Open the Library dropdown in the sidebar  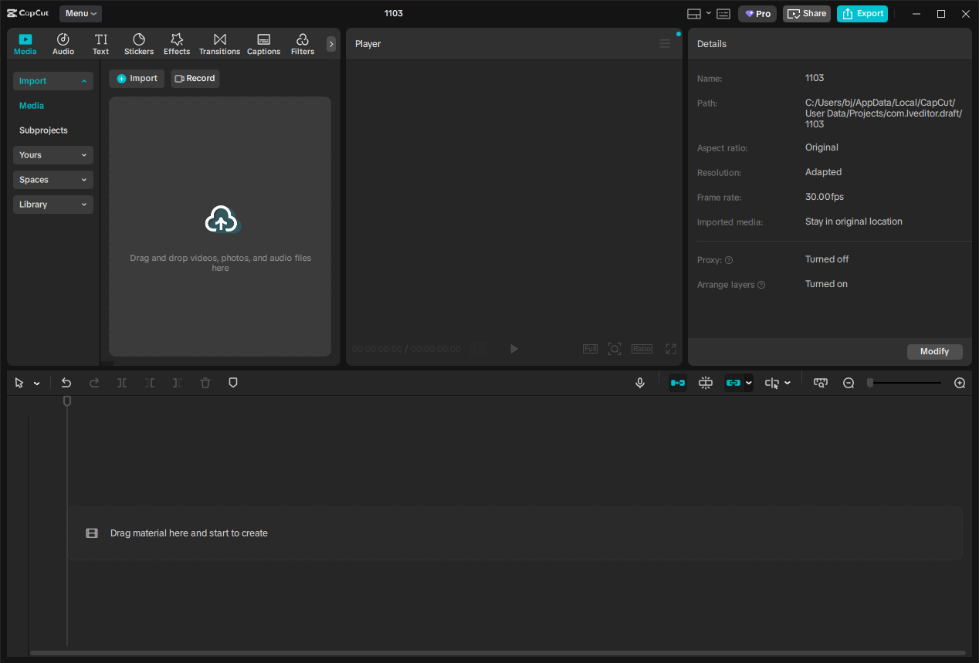(x=53, y=204)
